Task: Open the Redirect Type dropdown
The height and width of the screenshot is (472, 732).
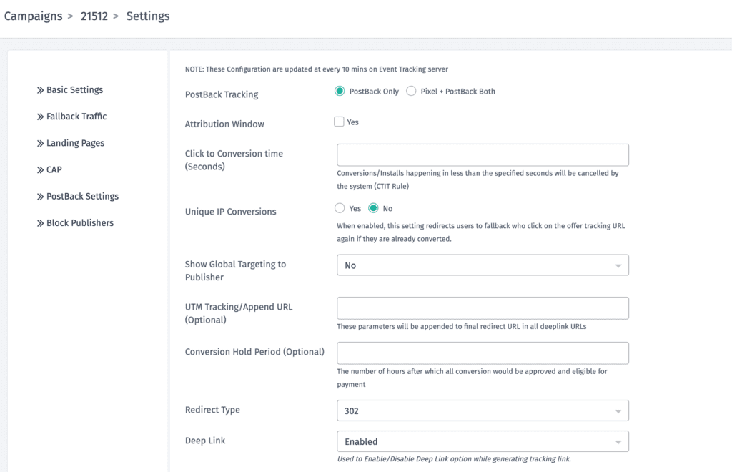Action: 483,410
